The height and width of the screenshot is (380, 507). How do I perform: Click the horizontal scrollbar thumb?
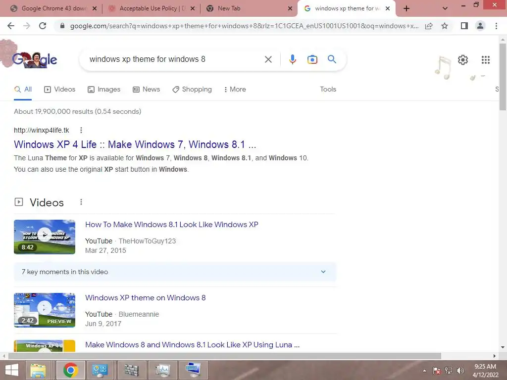(x=225, y=356)
